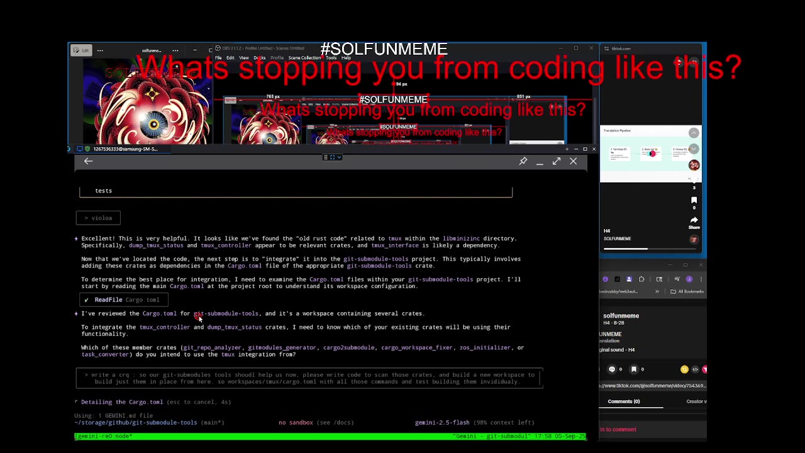
Task: Open OBS Help menu
Action: coord(346,58)
